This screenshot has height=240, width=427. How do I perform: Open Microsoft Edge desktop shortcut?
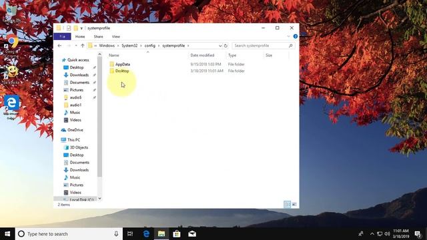click(11, 107)
